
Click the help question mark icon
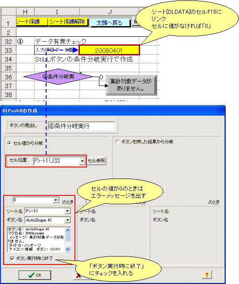coord(207,275)
